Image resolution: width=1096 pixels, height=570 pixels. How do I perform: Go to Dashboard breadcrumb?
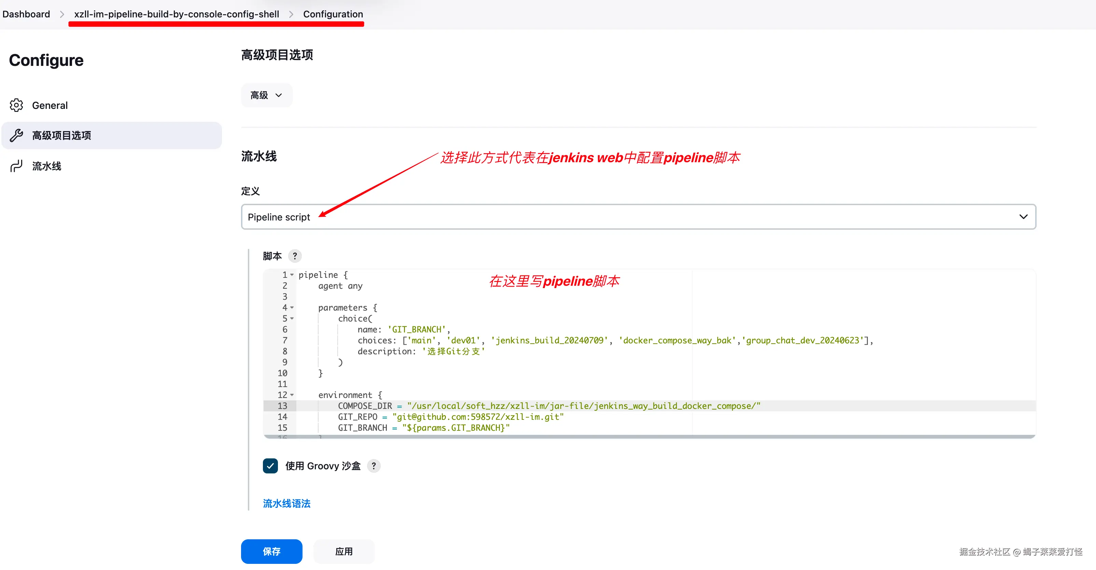point(26,14)
